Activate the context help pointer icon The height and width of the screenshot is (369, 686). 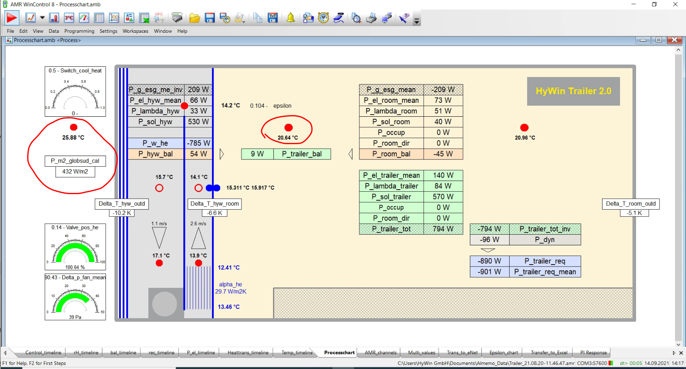point(404,18)
